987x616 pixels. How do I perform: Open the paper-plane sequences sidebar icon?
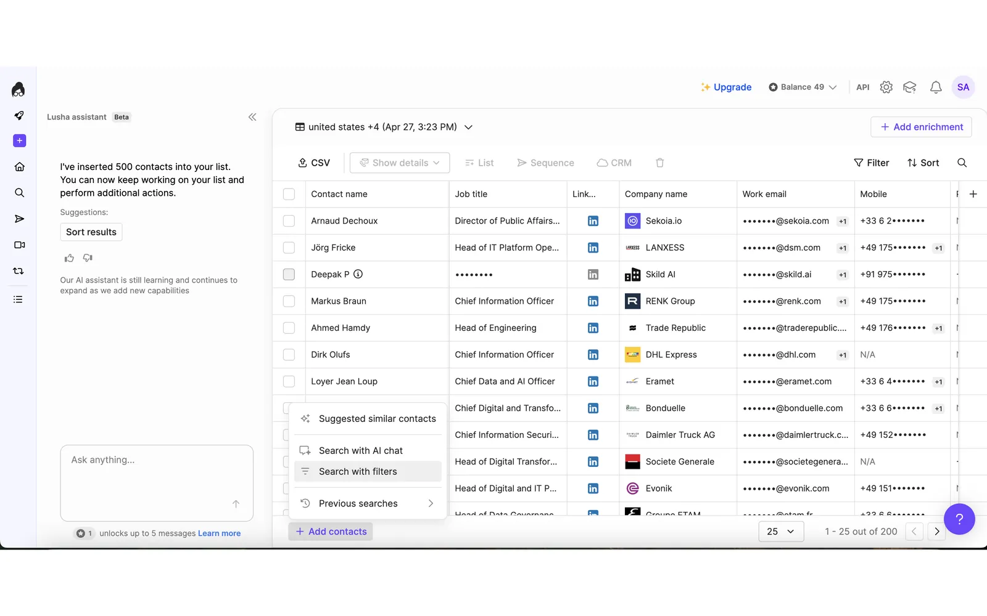(x=19, y=219)
